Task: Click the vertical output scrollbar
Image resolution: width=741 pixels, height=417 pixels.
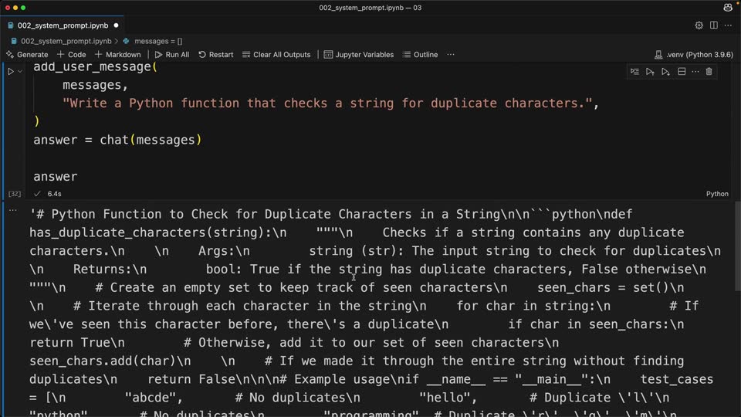Action: pyautogui.click(x=738, y=246)
